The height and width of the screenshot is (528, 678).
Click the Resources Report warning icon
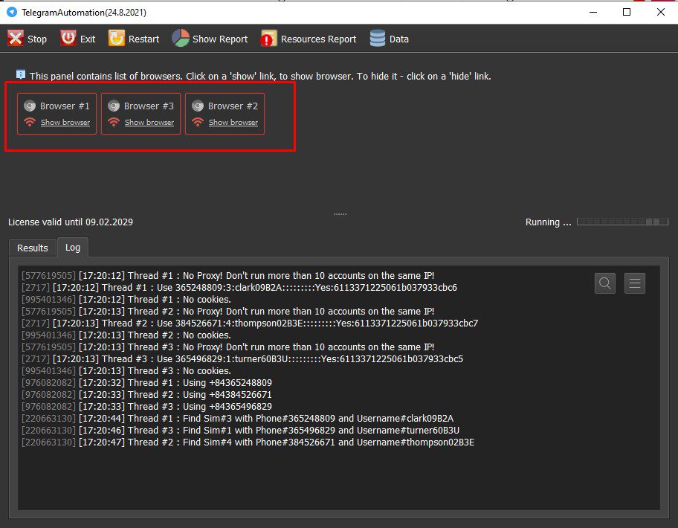[x=268, y=39]
